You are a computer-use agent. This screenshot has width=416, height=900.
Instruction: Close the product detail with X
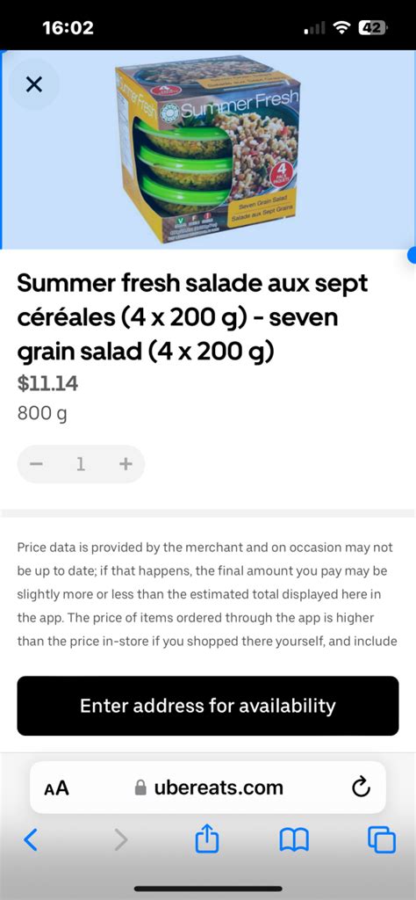coord(34,85)
